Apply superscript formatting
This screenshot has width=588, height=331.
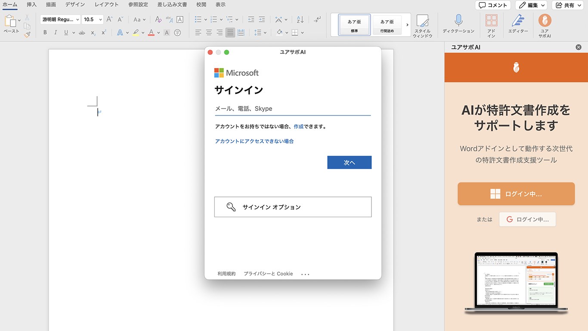(104, 33)
